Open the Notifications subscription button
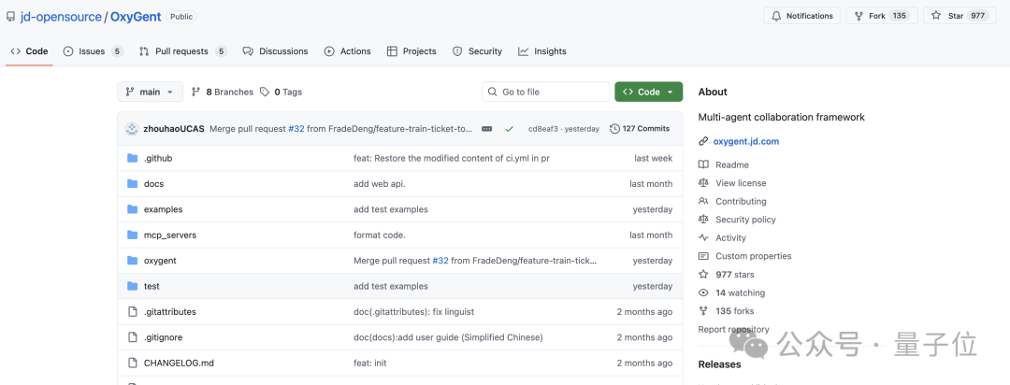Viewport: 1010px width, 385px height. coord(801,16)
